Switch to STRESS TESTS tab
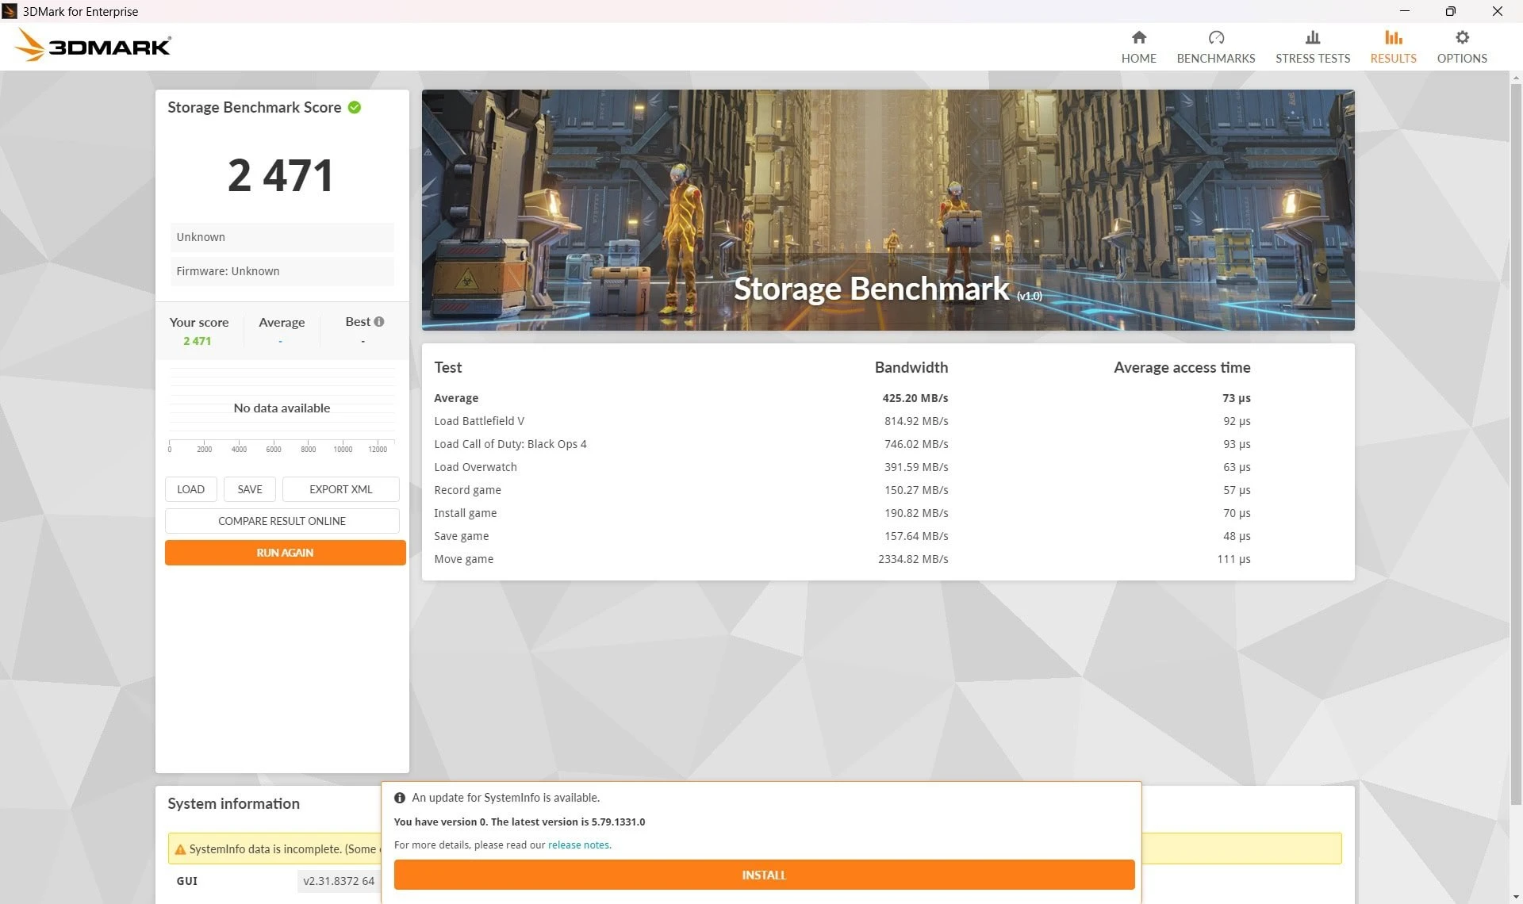This screenshot has width=1523, height=904. (x=1312, y=47)
